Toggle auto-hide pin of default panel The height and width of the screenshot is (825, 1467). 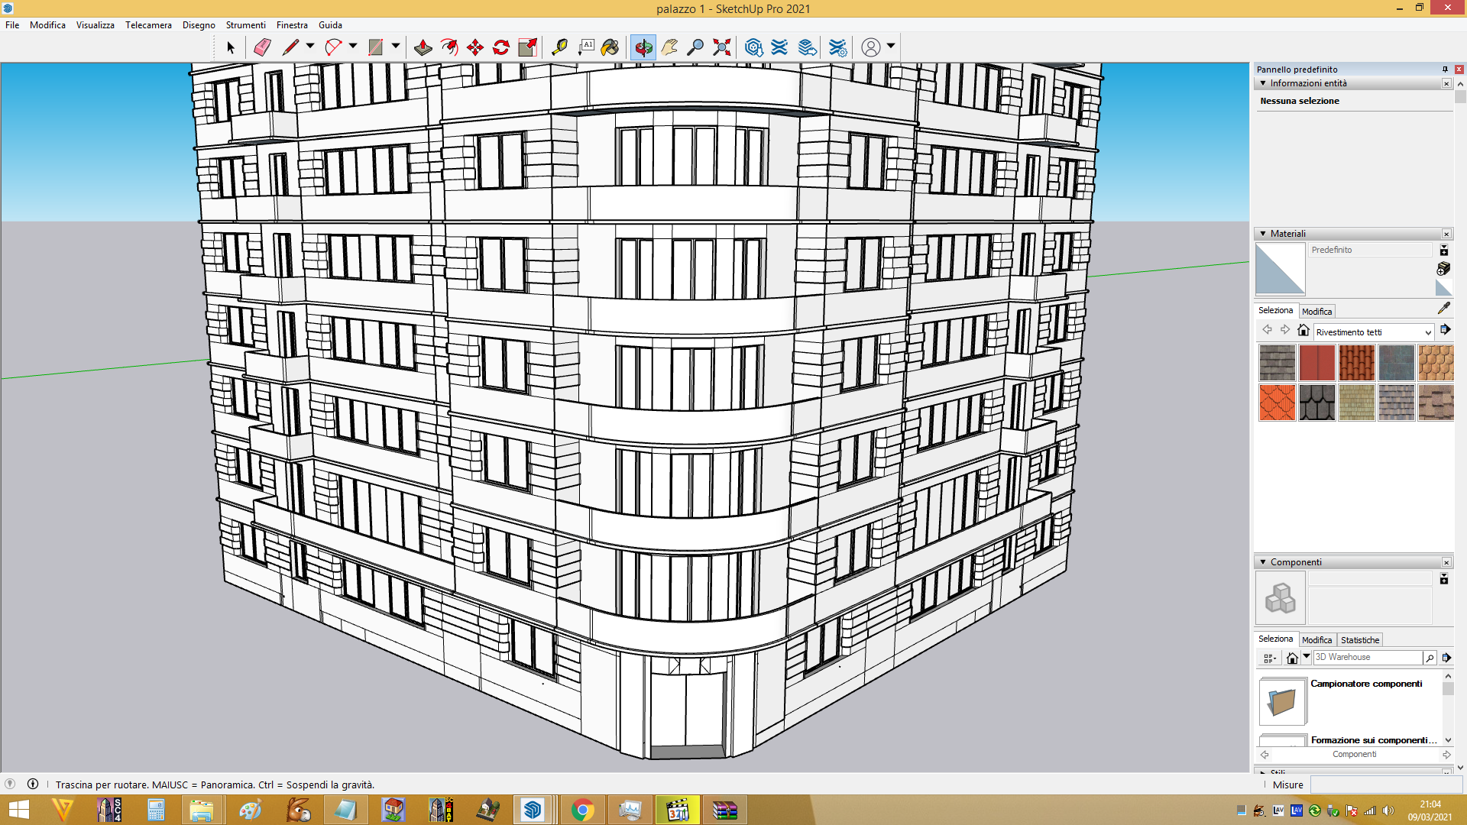(1445, 69)
